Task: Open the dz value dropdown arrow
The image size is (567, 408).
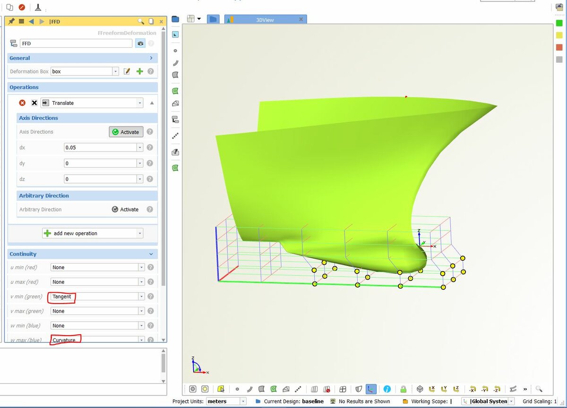Action: coord(140,179)
